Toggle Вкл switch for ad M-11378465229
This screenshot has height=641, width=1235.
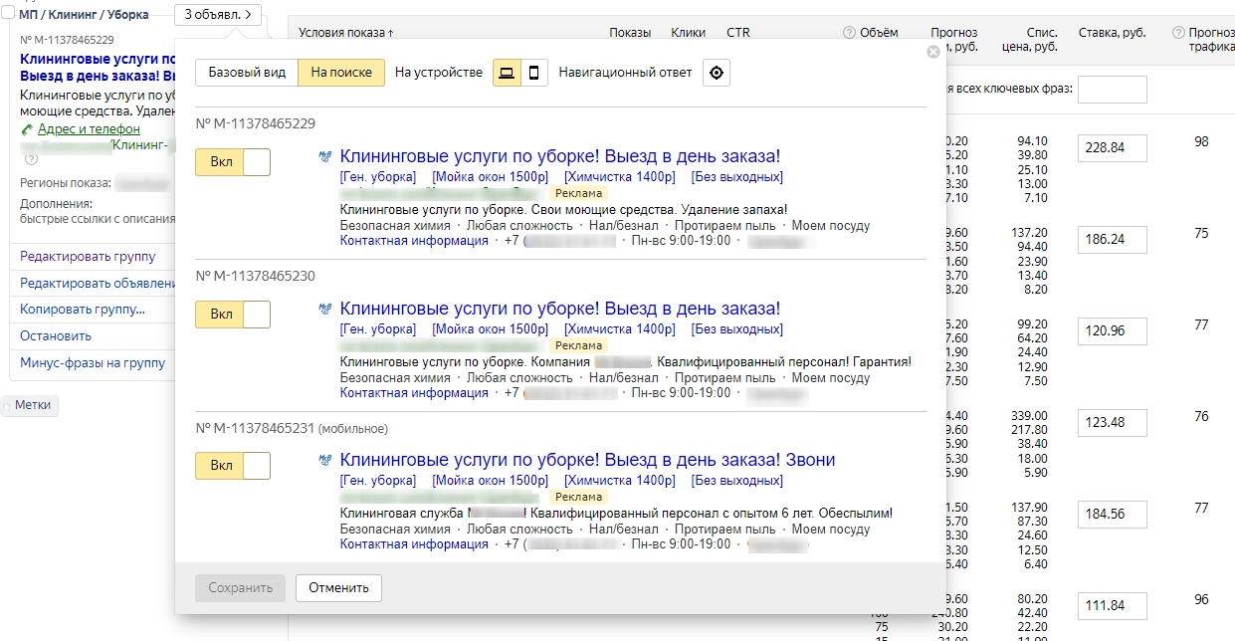(x=233, y=162)
